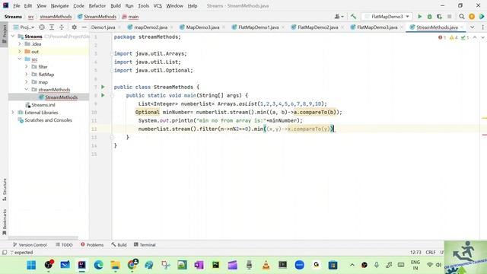
Task: Open Version Control tool window
Action: (x=30, y=245)
